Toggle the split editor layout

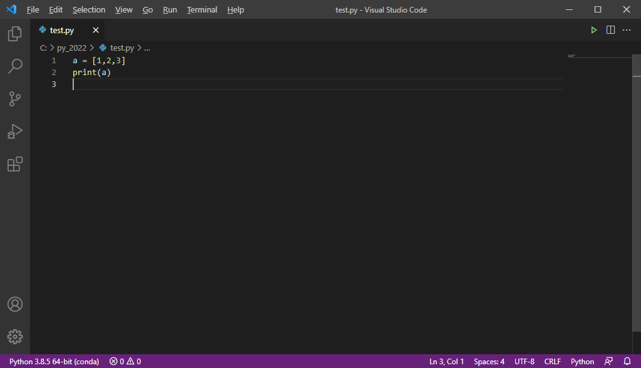point(610,29)
